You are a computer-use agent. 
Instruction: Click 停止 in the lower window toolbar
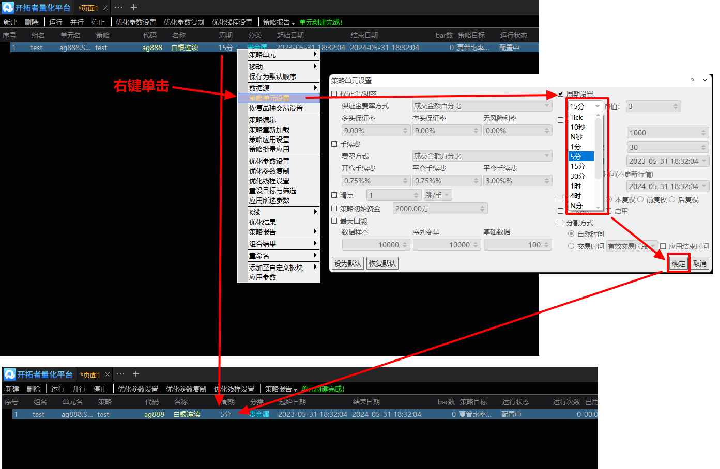pos(100,389)
